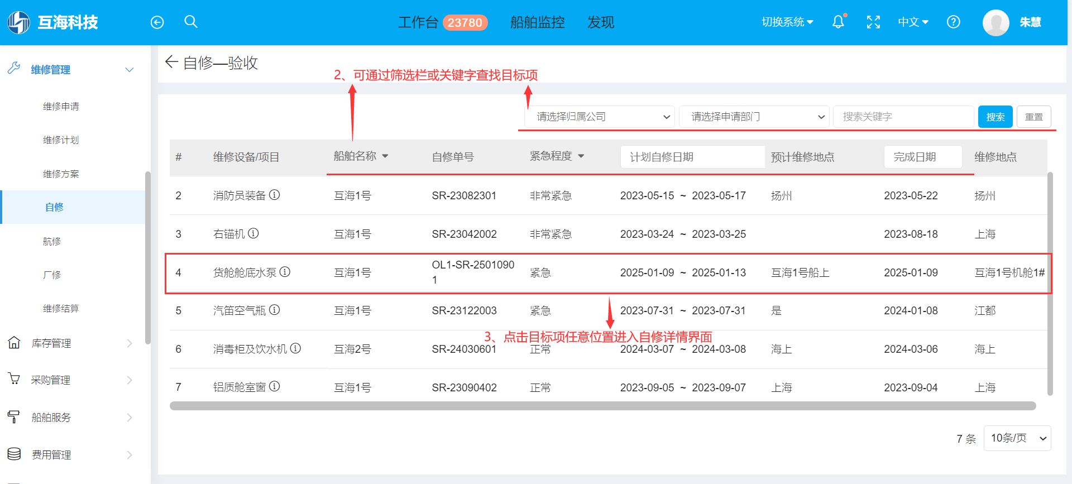Image resolution: width=1072 pixels, height=484 pixels.
Task: Open 请选择申请部门 dropdown
Action: 754,117
